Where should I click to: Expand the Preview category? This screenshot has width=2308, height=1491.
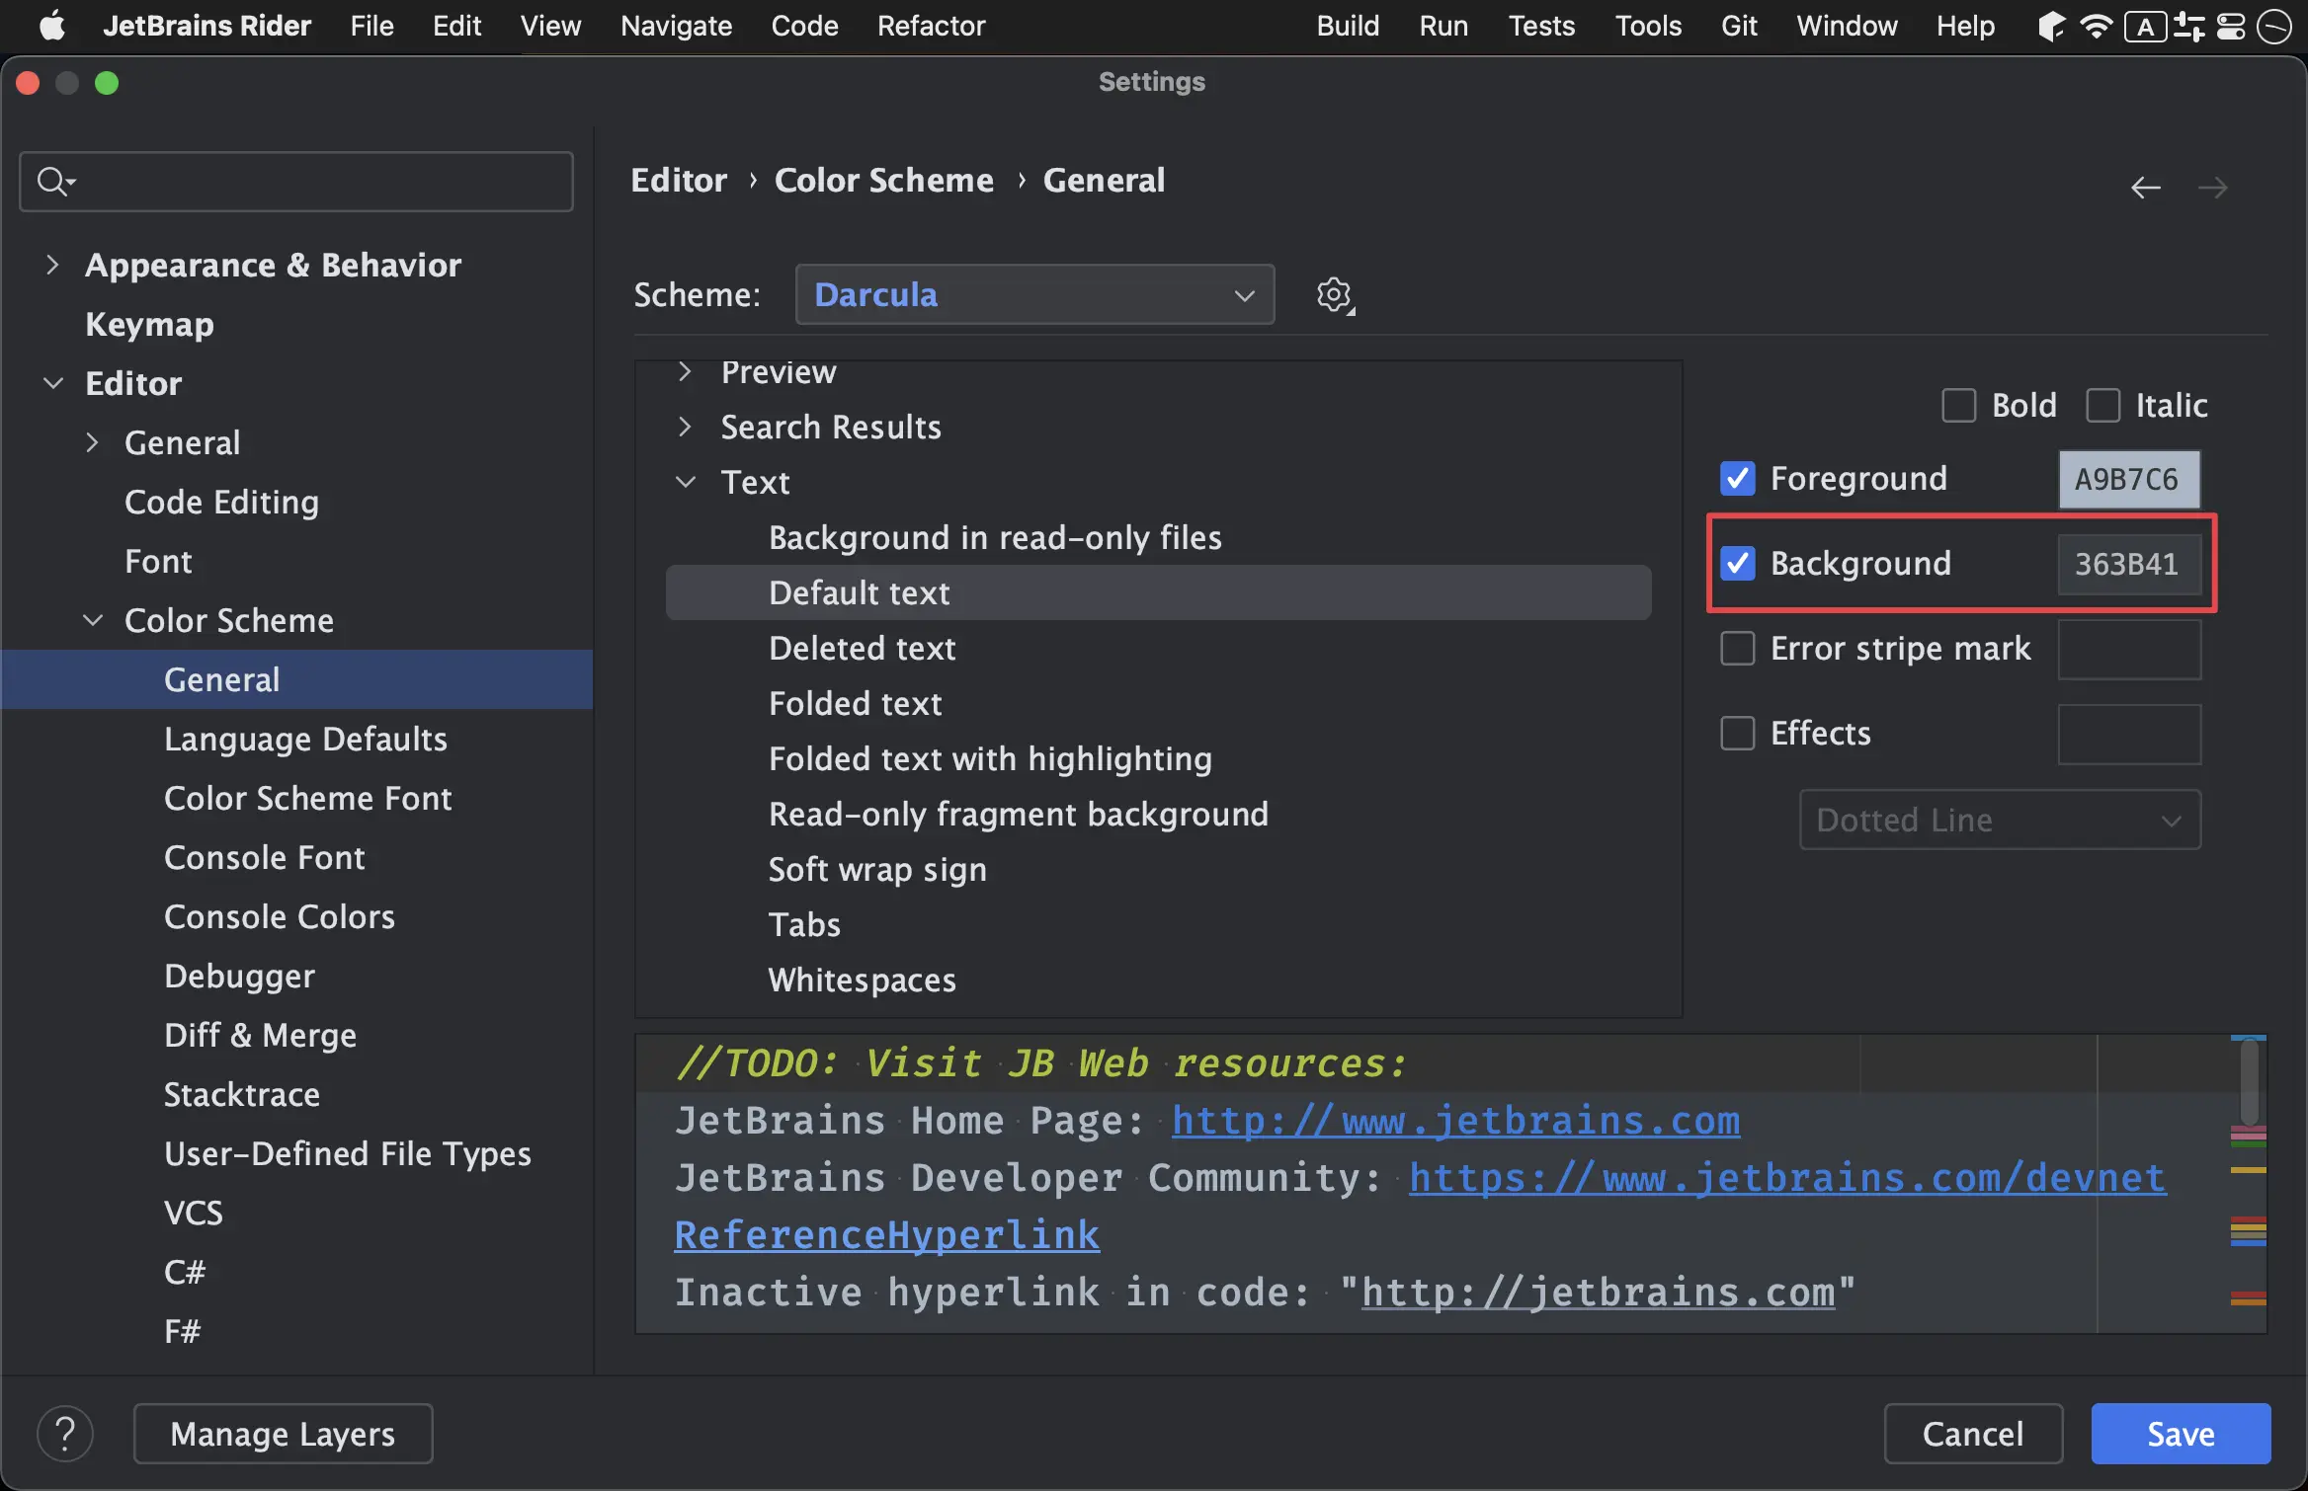(x=685, y=372)
